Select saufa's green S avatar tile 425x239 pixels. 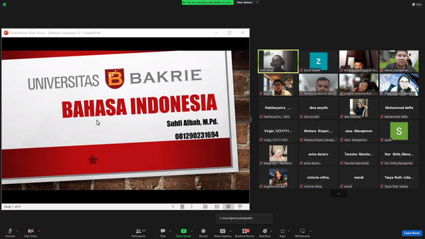point(399,131)
